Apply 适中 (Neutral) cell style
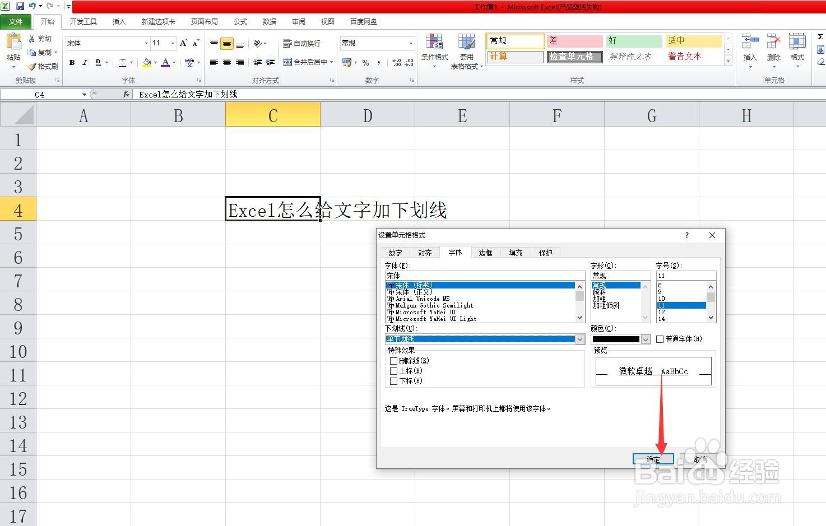Viewport: 826px width, 526px height. click(693, 41)
